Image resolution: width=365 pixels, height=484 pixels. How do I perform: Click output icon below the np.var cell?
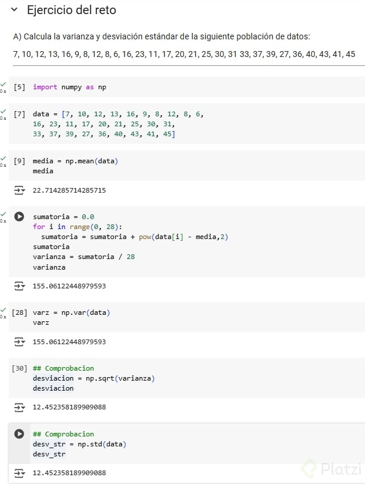pos(19,341)
